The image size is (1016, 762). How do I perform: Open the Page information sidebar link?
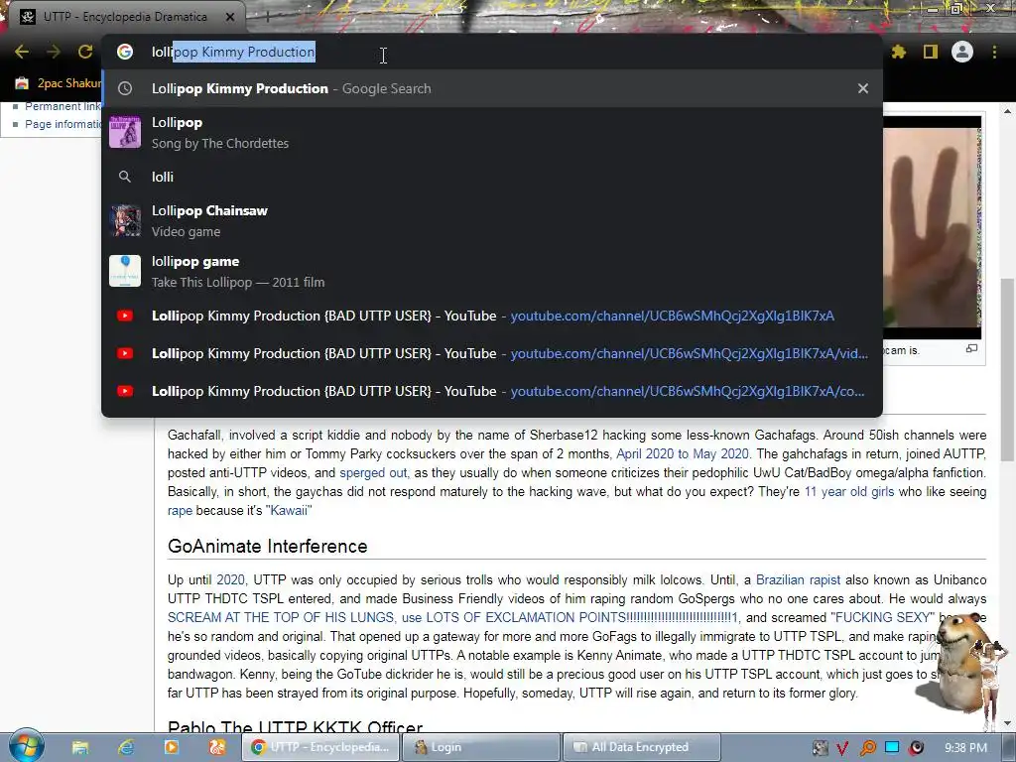coord(63,124)
